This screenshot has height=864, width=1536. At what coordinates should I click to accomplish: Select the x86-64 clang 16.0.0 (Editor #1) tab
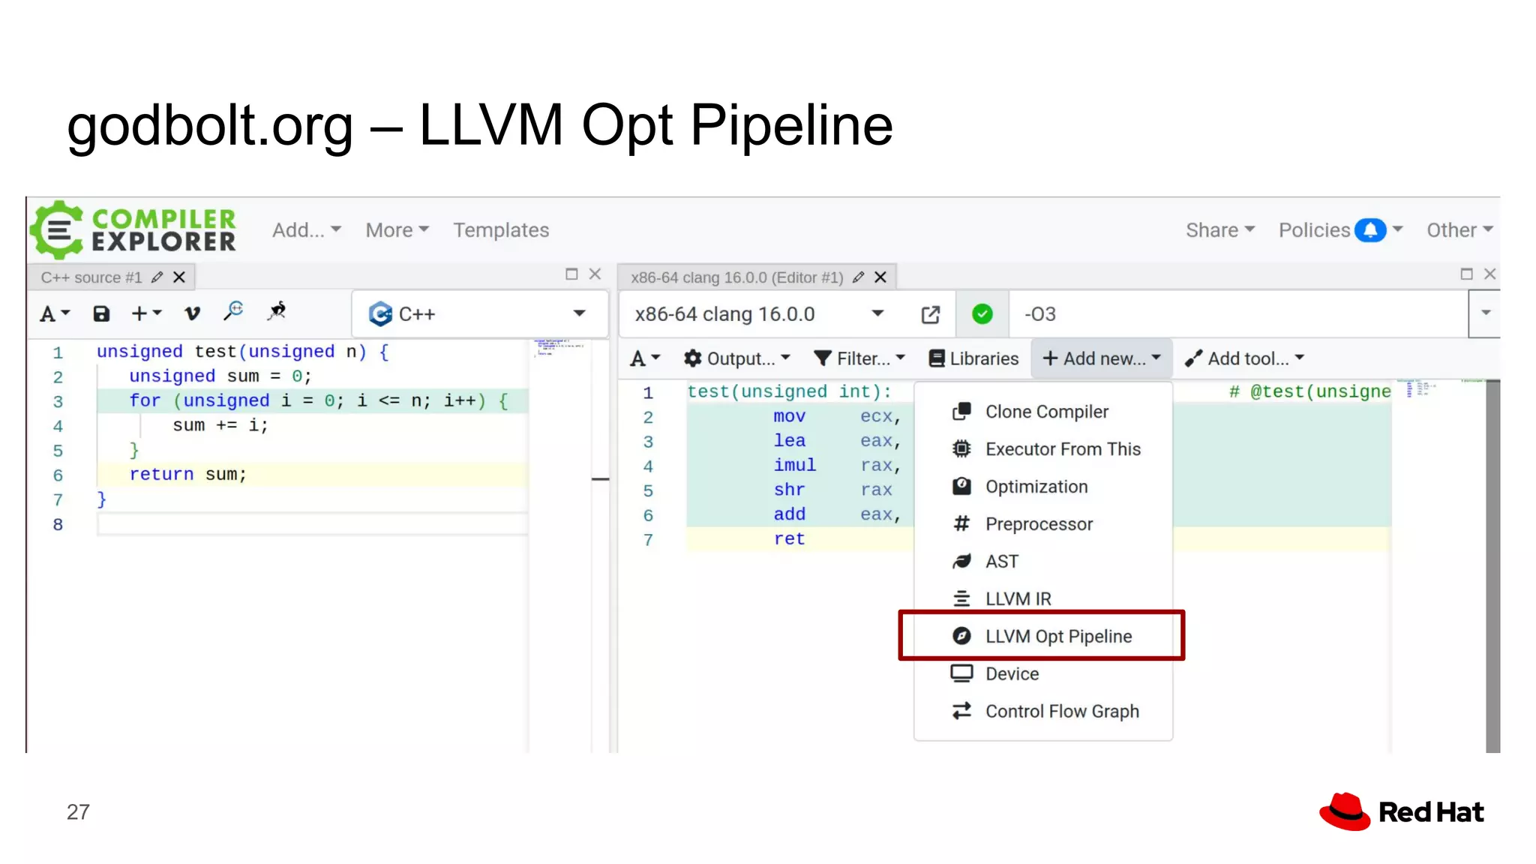click(736, 277)
